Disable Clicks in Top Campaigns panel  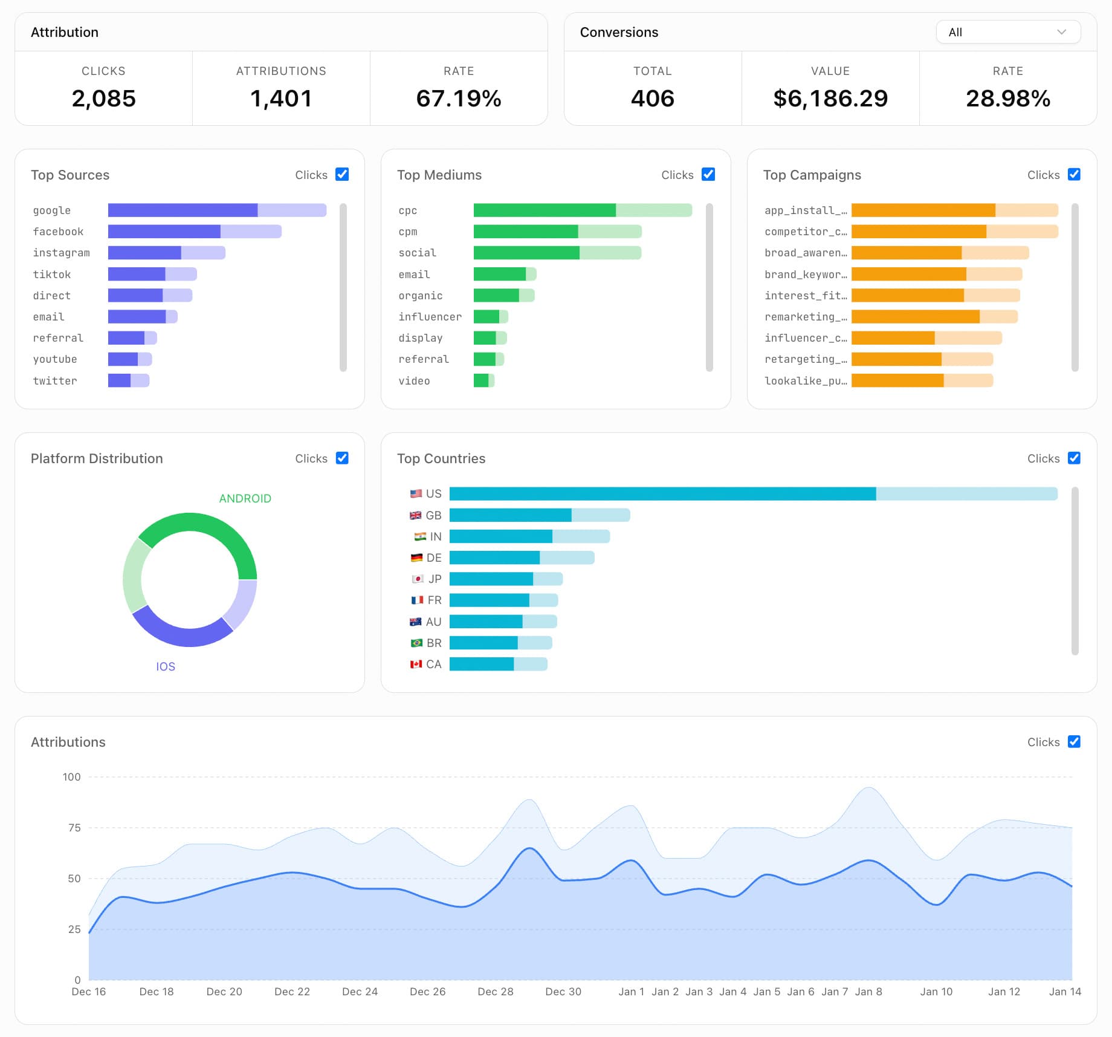1074,174
